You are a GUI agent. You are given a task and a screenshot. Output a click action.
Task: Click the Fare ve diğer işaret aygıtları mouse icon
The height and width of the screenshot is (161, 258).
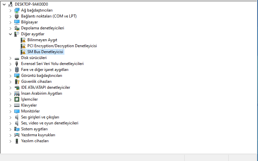(x=17, y=70)
